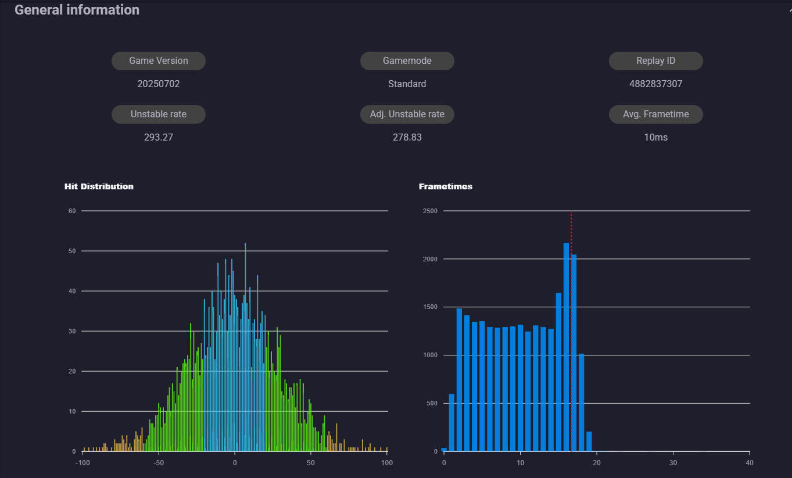Click the 60 label on Hit Distribution y-axis
Viewport: 792px width, 478px height.
click(72, 211)
